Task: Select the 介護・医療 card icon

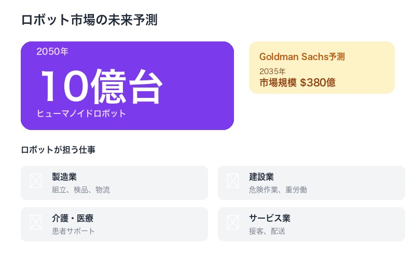Action: (36, 222)
